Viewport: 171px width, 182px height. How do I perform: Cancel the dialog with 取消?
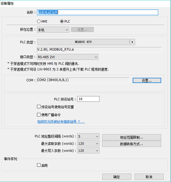(x=149, y=177)
